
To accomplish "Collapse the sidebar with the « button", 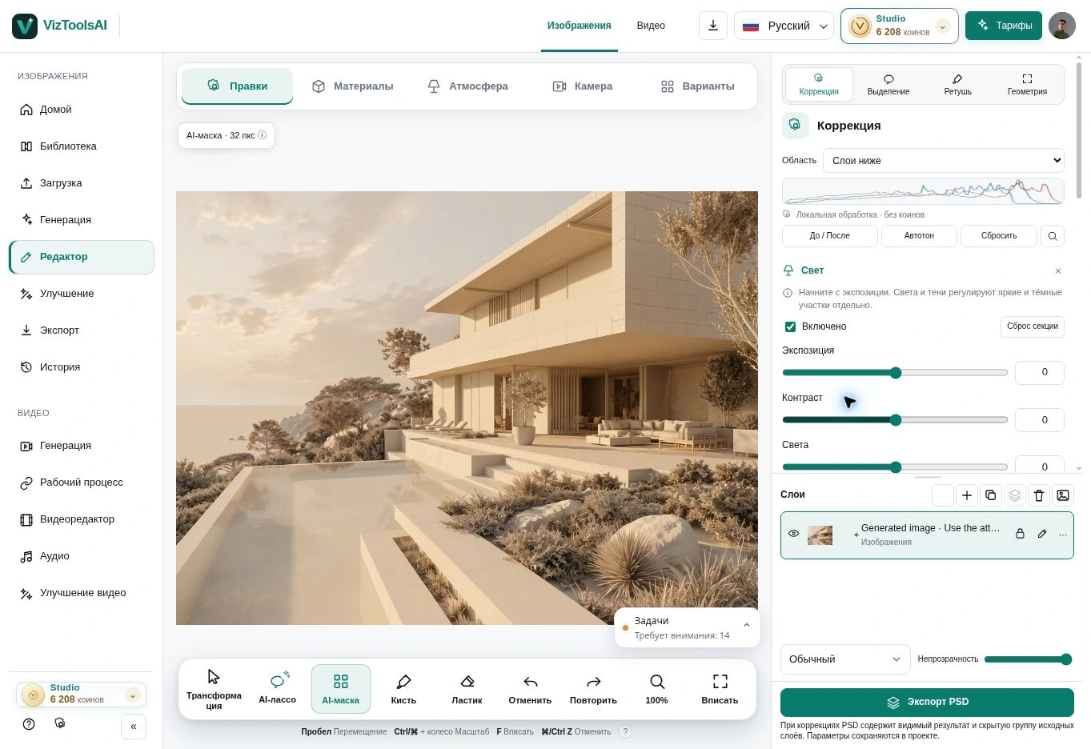I will click(134, 727).
